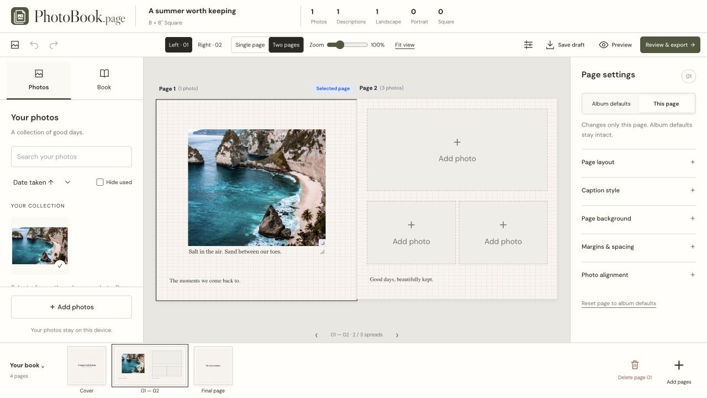The image size is (707, 398).
Task: Open the Preview eye button
Action: pos(615,45)
